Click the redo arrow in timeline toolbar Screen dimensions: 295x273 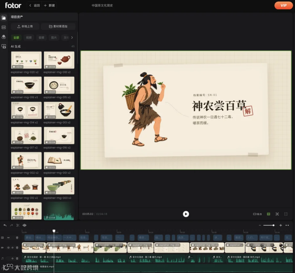click(x=11, y=225)
